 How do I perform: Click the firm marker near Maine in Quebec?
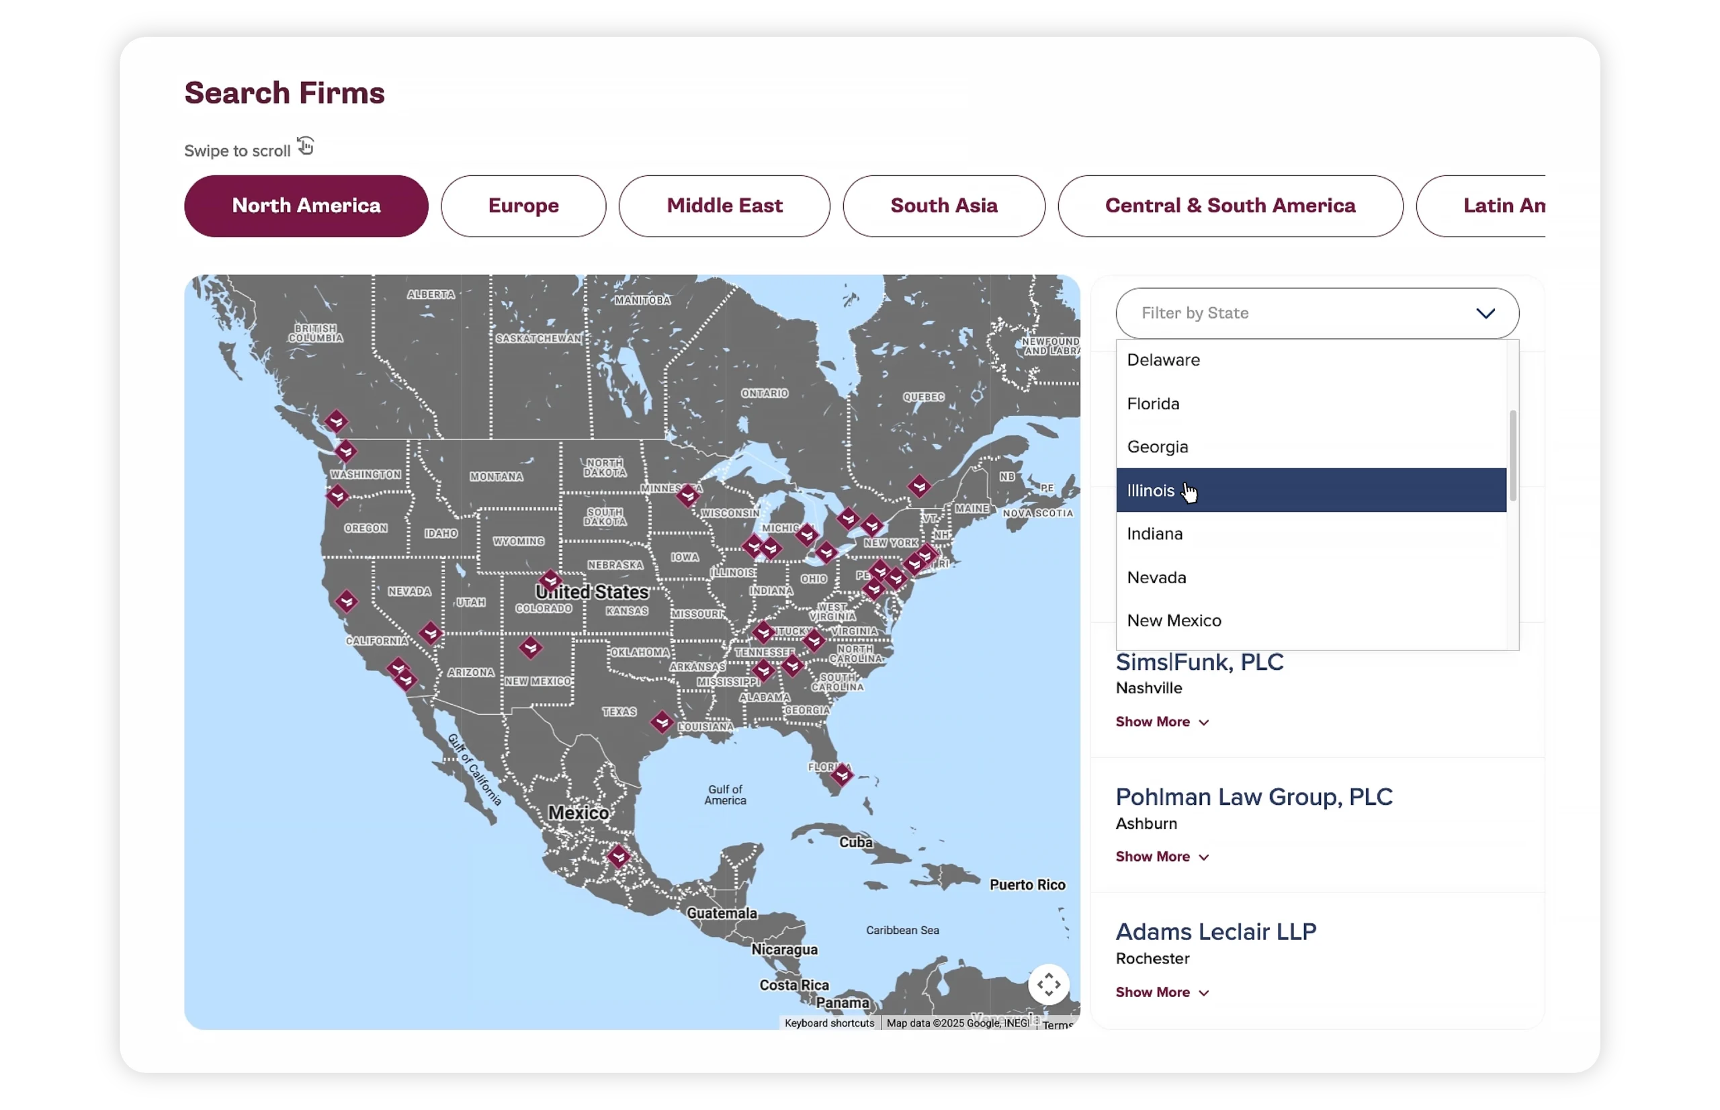918,486
